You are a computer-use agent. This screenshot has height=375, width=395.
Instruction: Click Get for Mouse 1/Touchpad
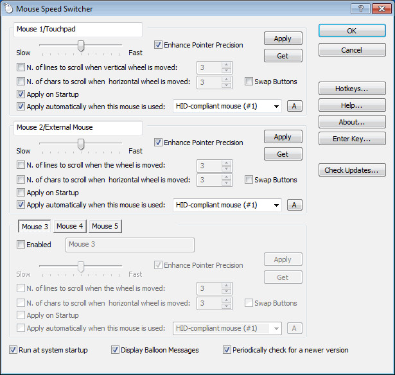click(x=283, y=56)
